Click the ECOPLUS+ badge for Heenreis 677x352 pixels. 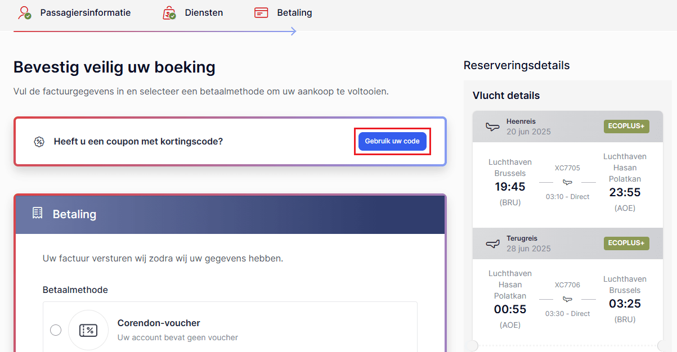(x=626, y=126)
